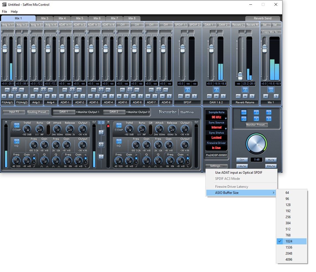Click stereo link icon on Reverb Returns strip
316x272 pixels.
(x=245, y=90)
